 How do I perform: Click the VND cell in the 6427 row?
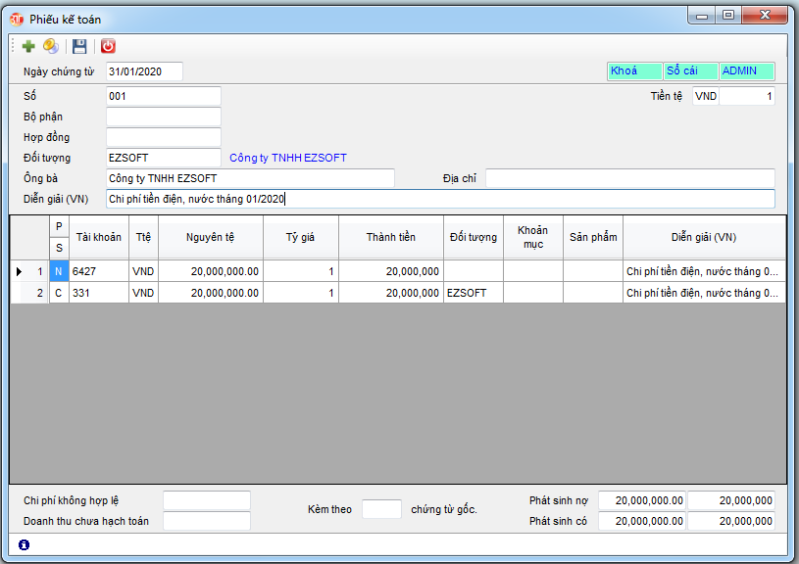pos(144,271)
